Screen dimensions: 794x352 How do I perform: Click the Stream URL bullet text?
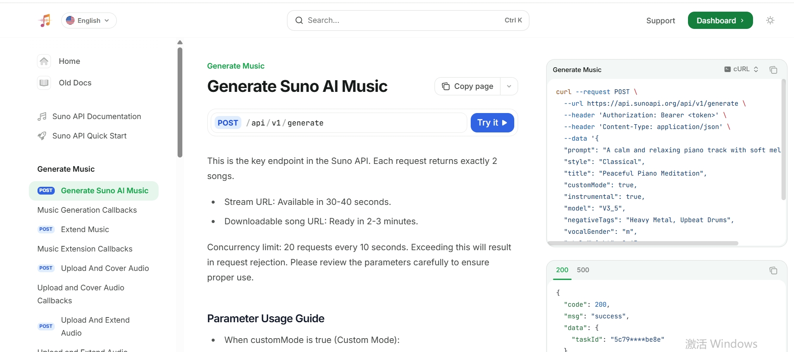tap(307, 202)
